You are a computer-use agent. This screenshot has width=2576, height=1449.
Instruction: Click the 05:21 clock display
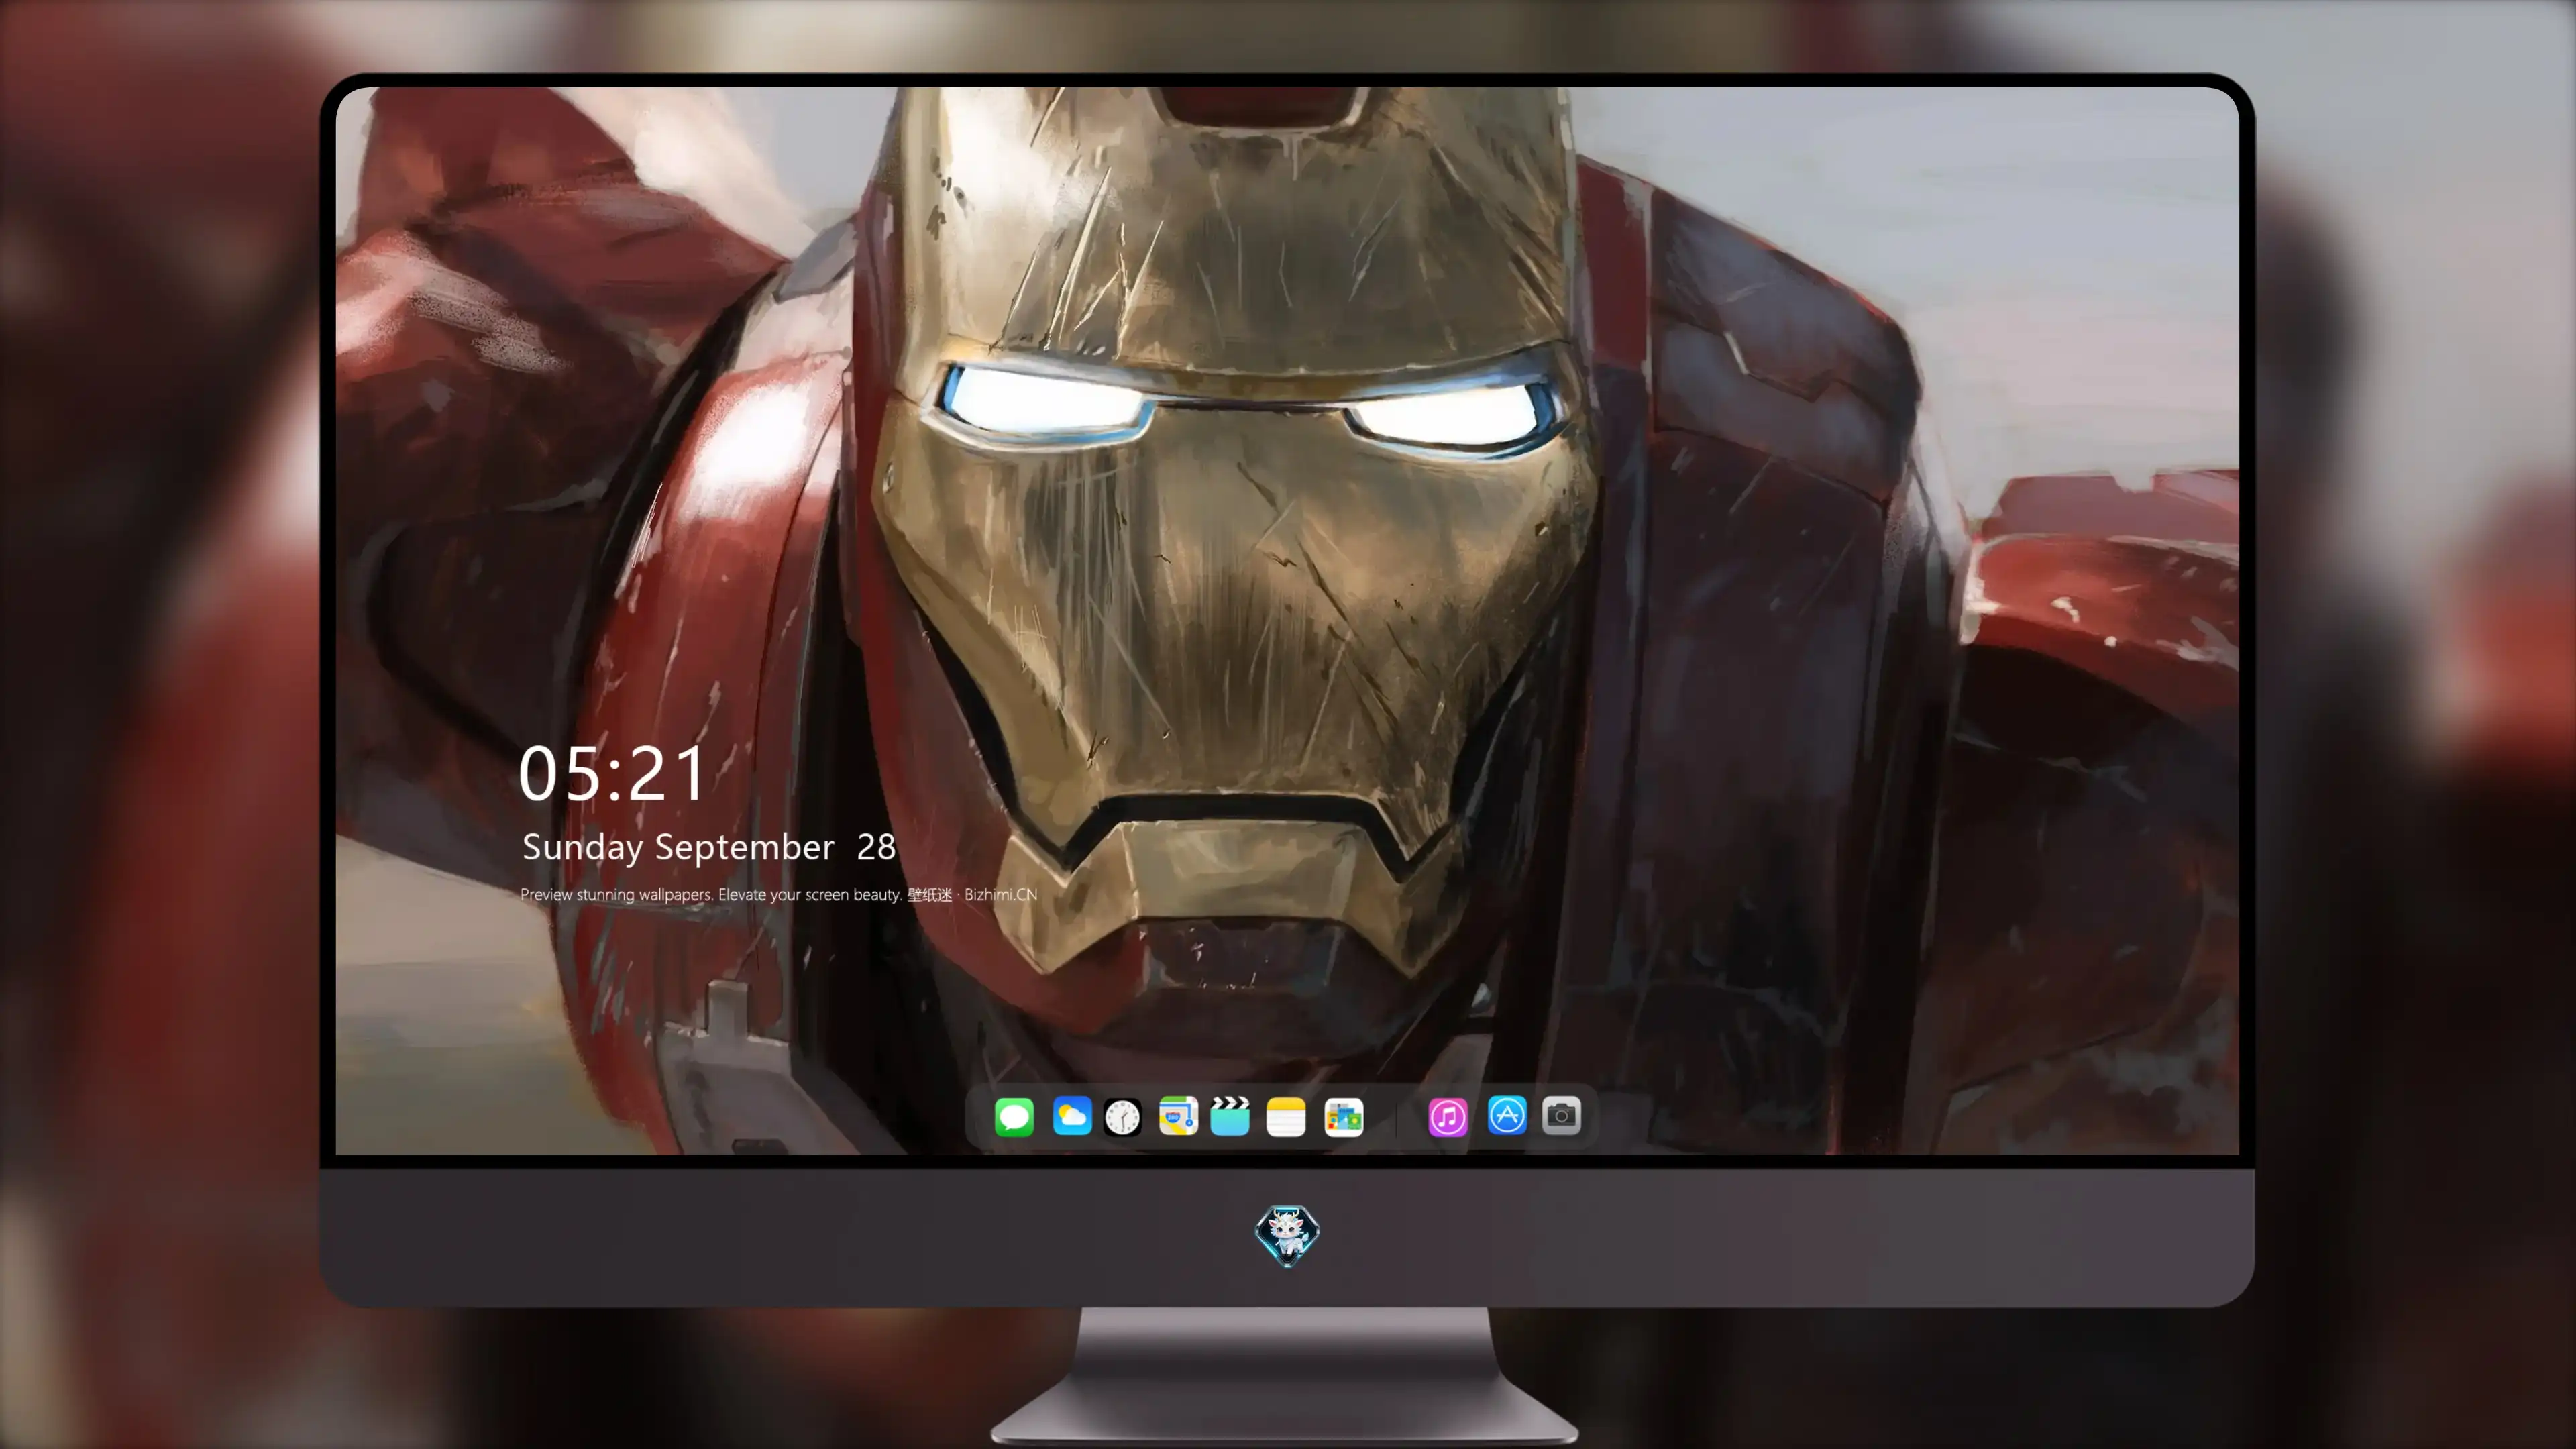click(612, 774)
